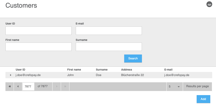Viewport: 216px width, 106px height.
Task: Click the print icon beside the Customers title
Action: pos(209,4)
